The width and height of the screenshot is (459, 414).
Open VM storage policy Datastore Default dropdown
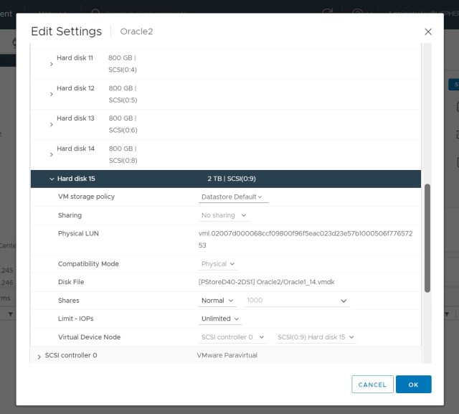point(232,197)
